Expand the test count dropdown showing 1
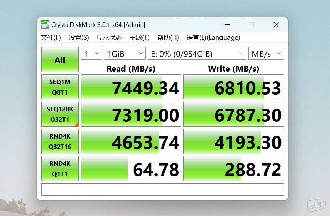Screen dimensions: 330x216 pos(91,53)
